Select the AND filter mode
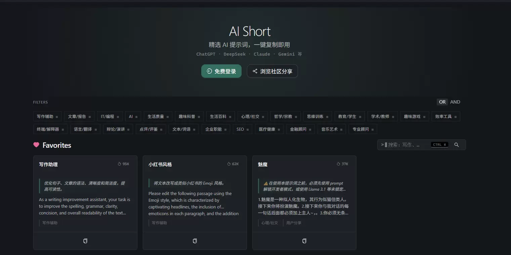The image size is (511, 255). tap(455, 102)
